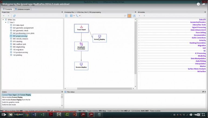The image size is (208, 118).
Task: Select 'Switch to graphics mode' action entry
Action: (x=11, y=102)
